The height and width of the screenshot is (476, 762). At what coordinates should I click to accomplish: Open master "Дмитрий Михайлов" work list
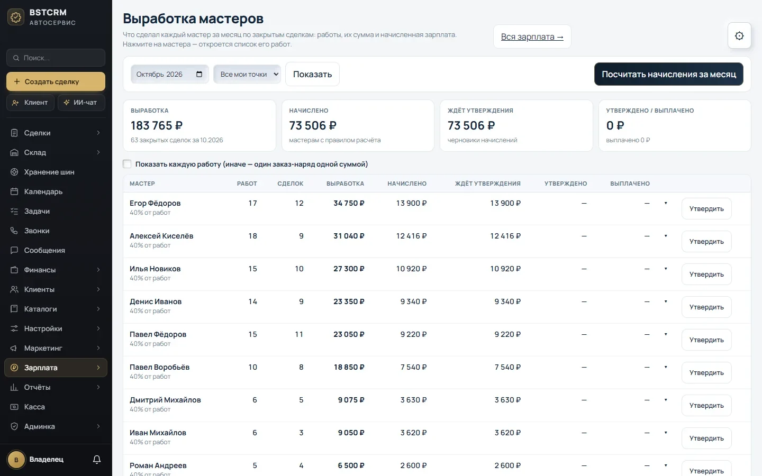(x=165, y=400)
